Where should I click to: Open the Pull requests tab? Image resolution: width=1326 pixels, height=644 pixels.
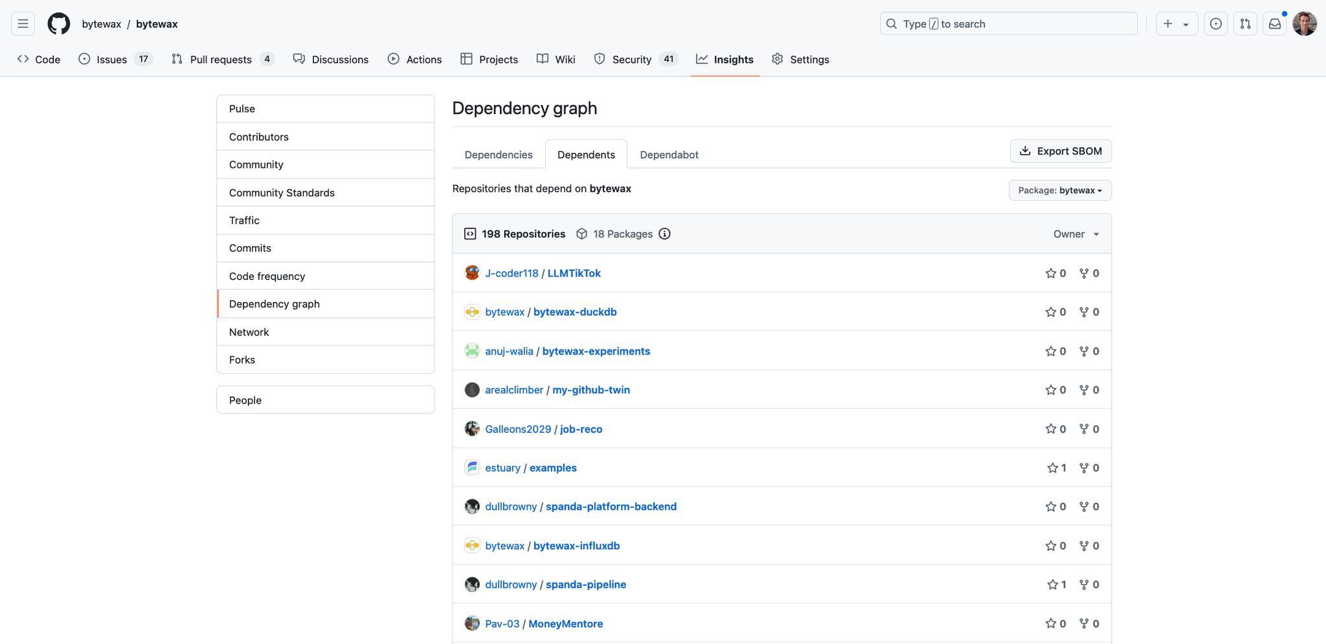tap(223, 59)
